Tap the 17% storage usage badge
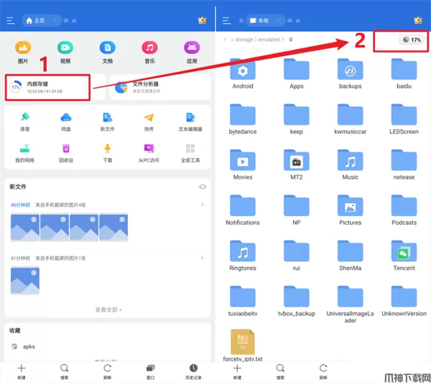This screenshot has width=431, height=383. click(412, 40)
